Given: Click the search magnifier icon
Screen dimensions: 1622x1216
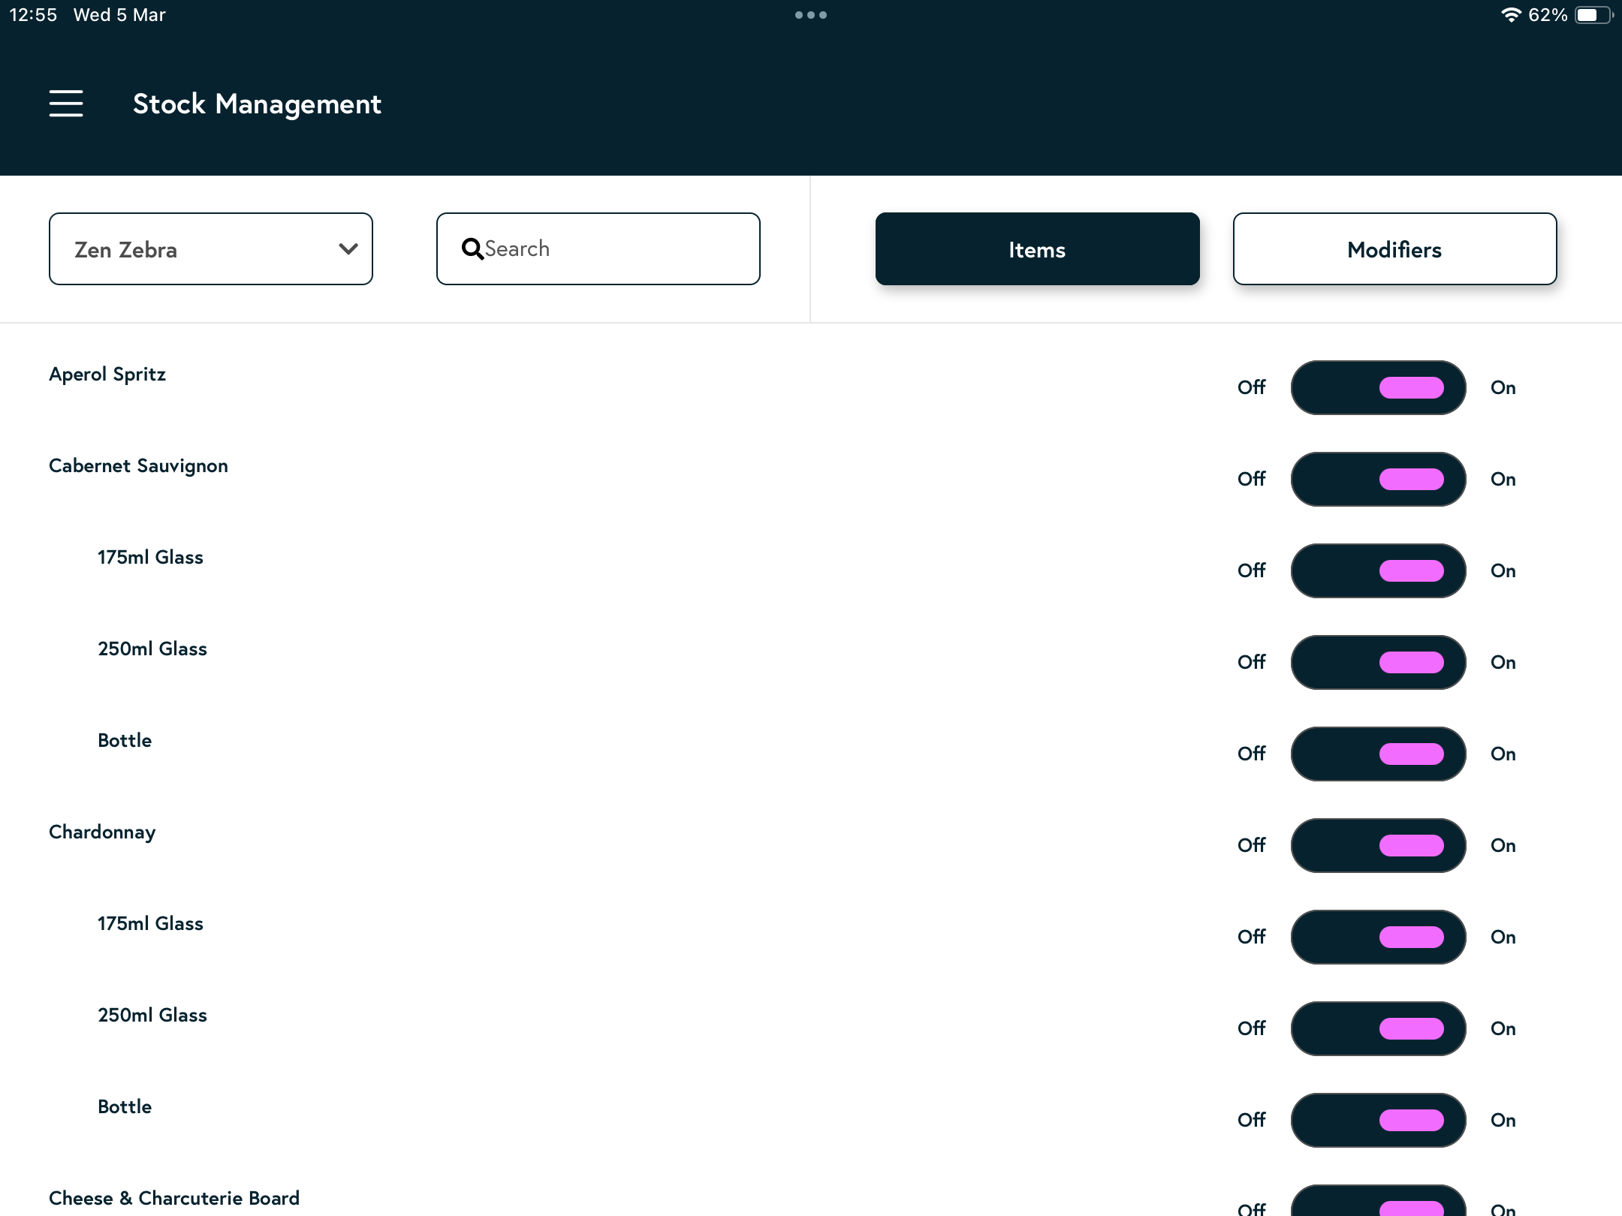Looking at the screenshot, I should [472, 248].
